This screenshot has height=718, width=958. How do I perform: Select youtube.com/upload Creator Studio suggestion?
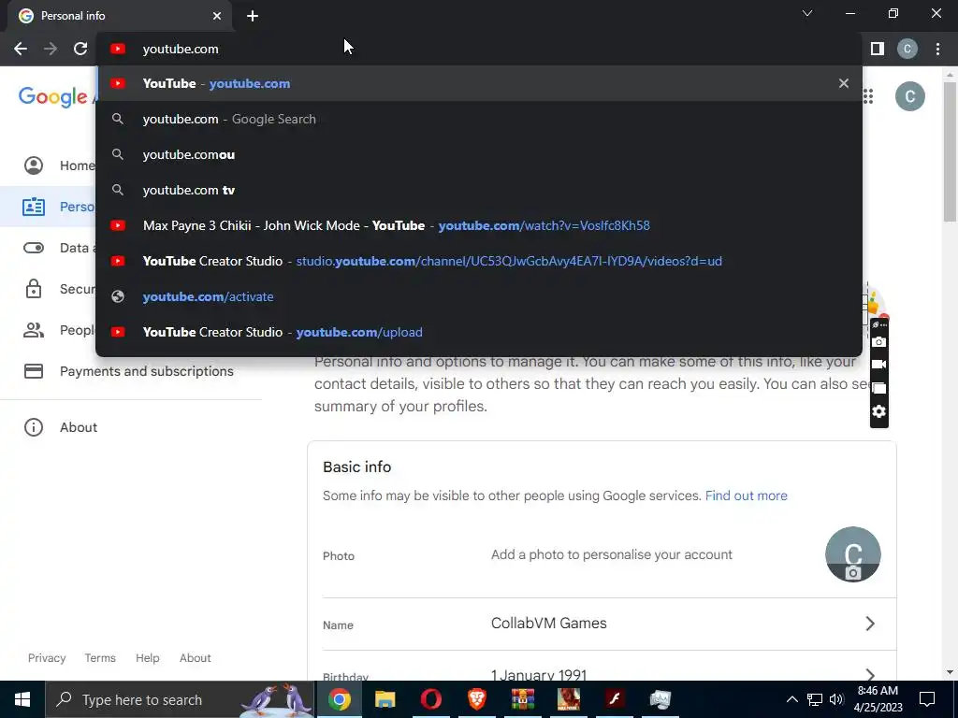click(x=479, y=332)
